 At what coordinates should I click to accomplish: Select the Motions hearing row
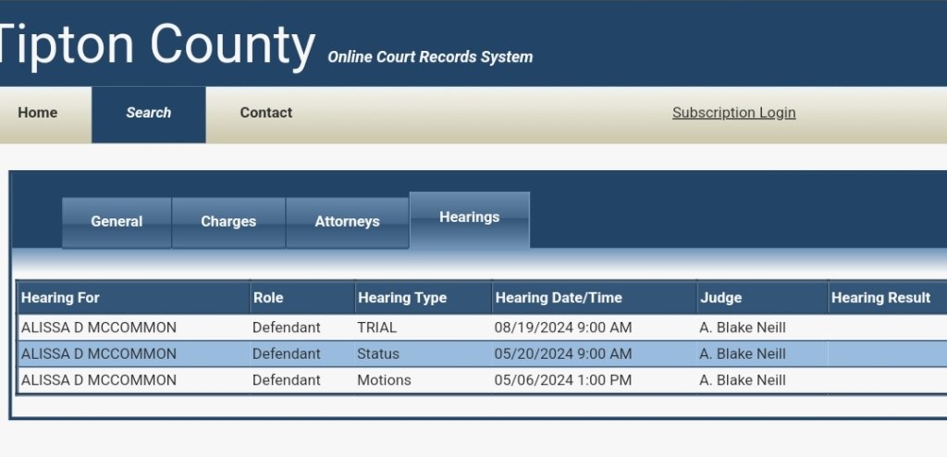pyautogui.click(x=384, y=380)
